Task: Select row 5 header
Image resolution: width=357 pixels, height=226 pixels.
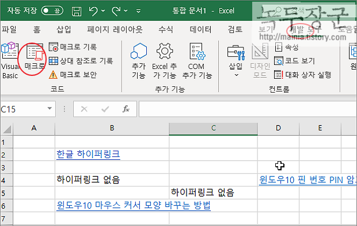Action: pos(6,193)
